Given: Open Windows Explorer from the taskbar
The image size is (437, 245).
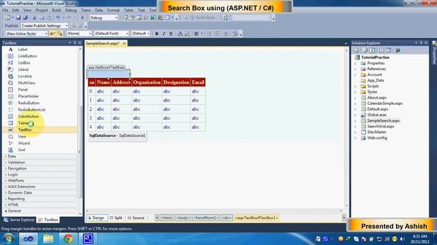Looking at the screenshot, I should pyautogui.click(x=48, y=239).
